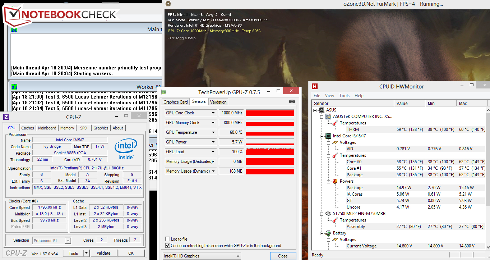
Task: Collapse the ASUS root tree node
Action: click(315, 110)
